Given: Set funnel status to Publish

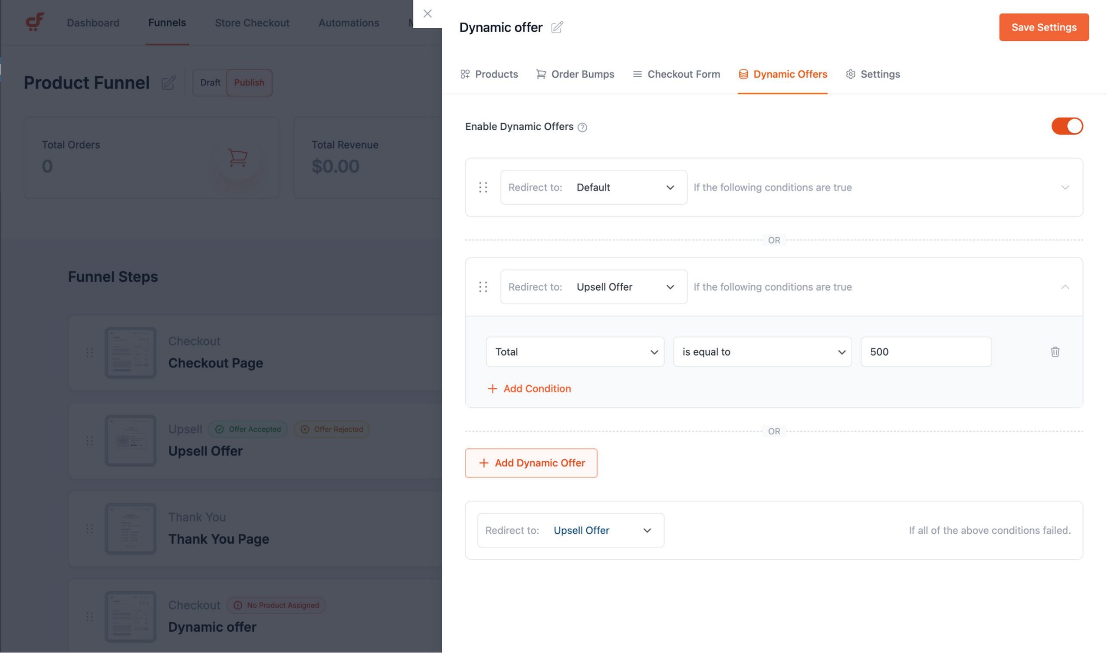Looking at the screenshot, I should pyautogui.click(x=250, y=83).
